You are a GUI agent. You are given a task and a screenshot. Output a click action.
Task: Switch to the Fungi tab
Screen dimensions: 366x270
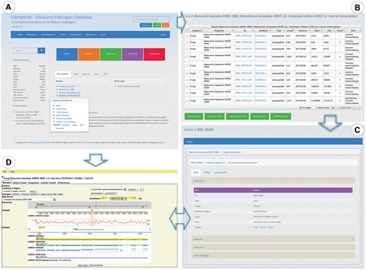point(75,74)
